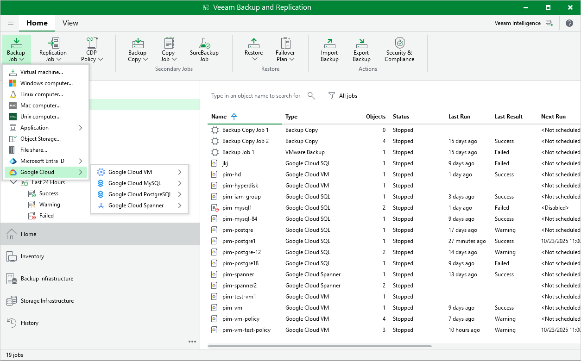Viewport: 581px width, 361px height.
Task: Open the History view
Action: [x=100, y=323]
